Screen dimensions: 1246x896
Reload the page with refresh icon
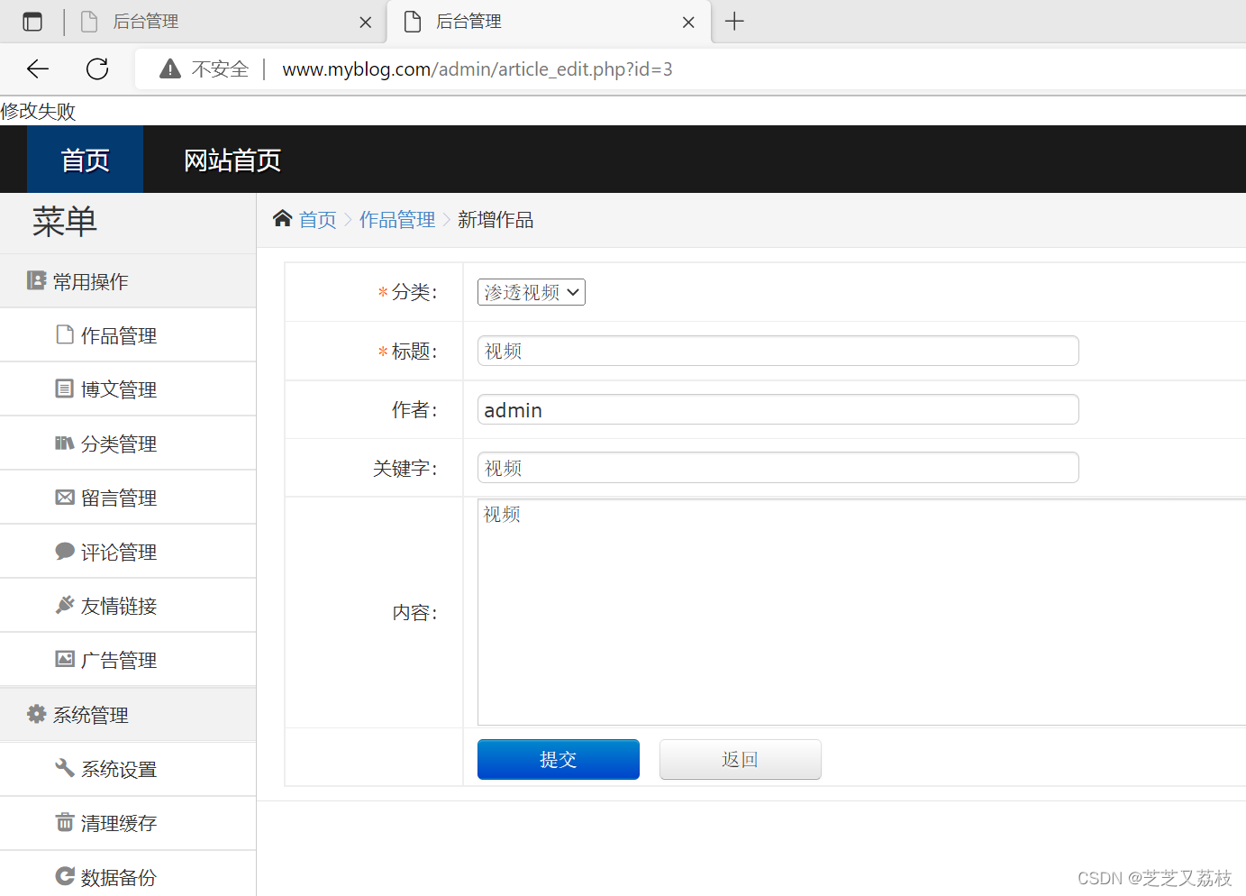pos(97,69)
